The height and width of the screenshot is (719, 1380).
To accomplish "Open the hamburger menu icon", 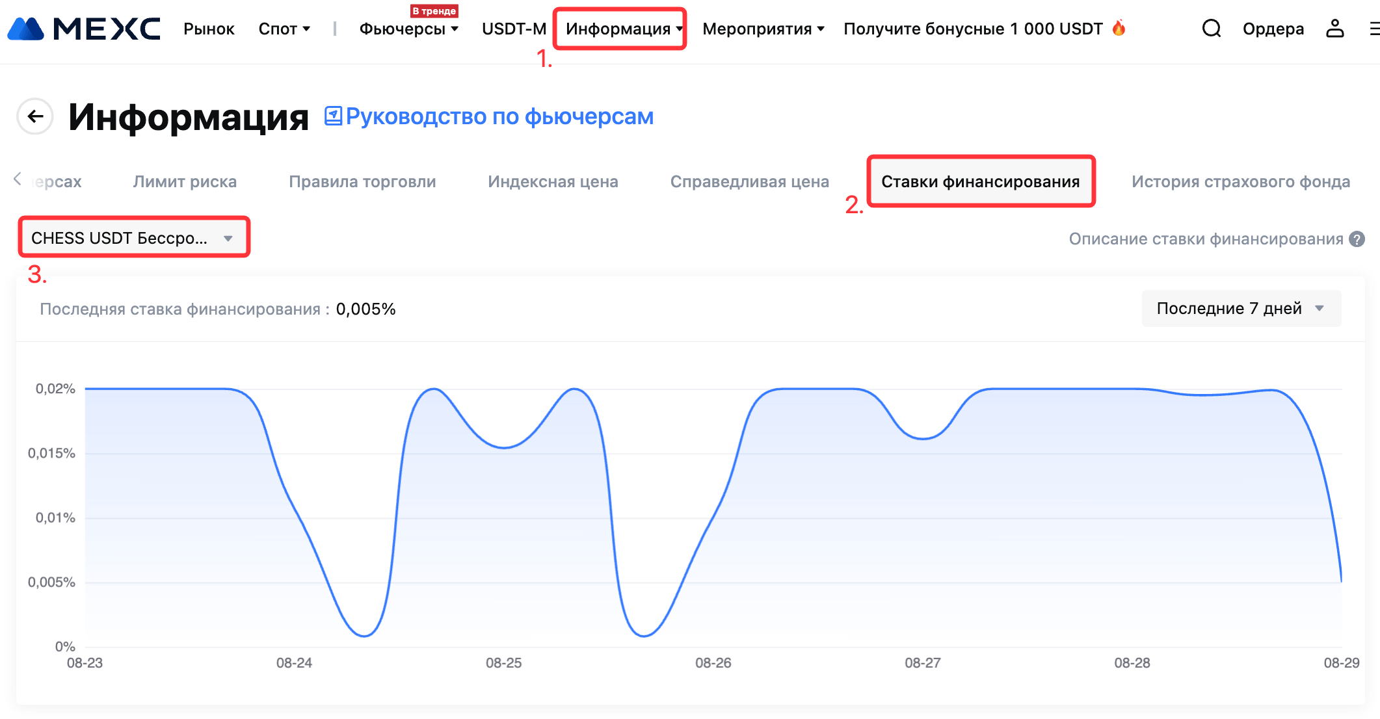I will [1373, 29].
